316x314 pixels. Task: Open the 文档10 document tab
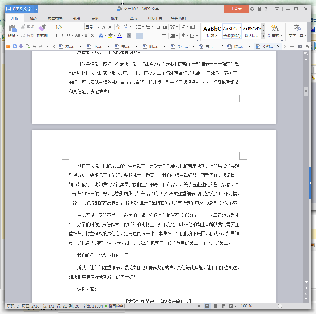pyautogui.click(x=267, y=46)
